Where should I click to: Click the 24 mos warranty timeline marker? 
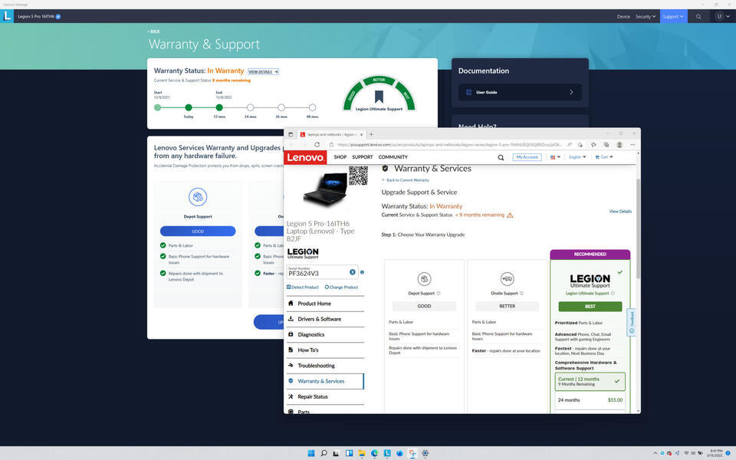(x=250, y=107)
